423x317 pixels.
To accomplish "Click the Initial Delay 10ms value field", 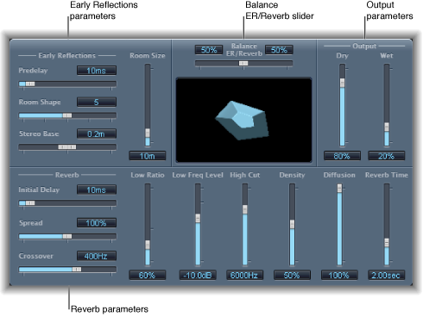I will [97, 190].
